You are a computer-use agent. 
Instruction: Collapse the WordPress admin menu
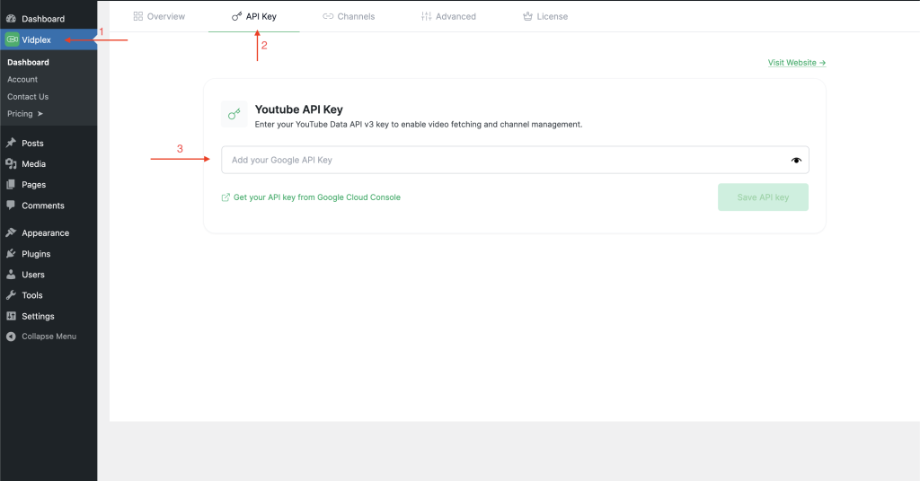41,337
